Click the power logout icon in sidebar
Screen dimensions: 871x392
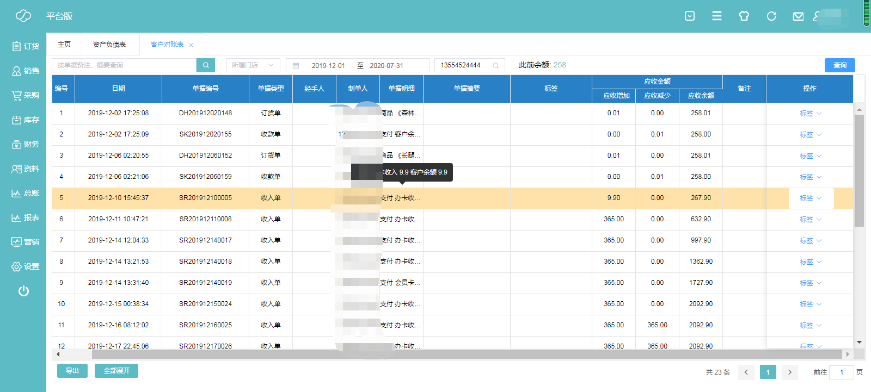[23, 291]
